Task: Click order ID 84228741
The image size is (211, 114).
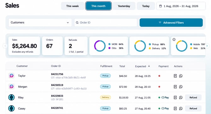Action: pyautogui.click(x=57, y=108)
